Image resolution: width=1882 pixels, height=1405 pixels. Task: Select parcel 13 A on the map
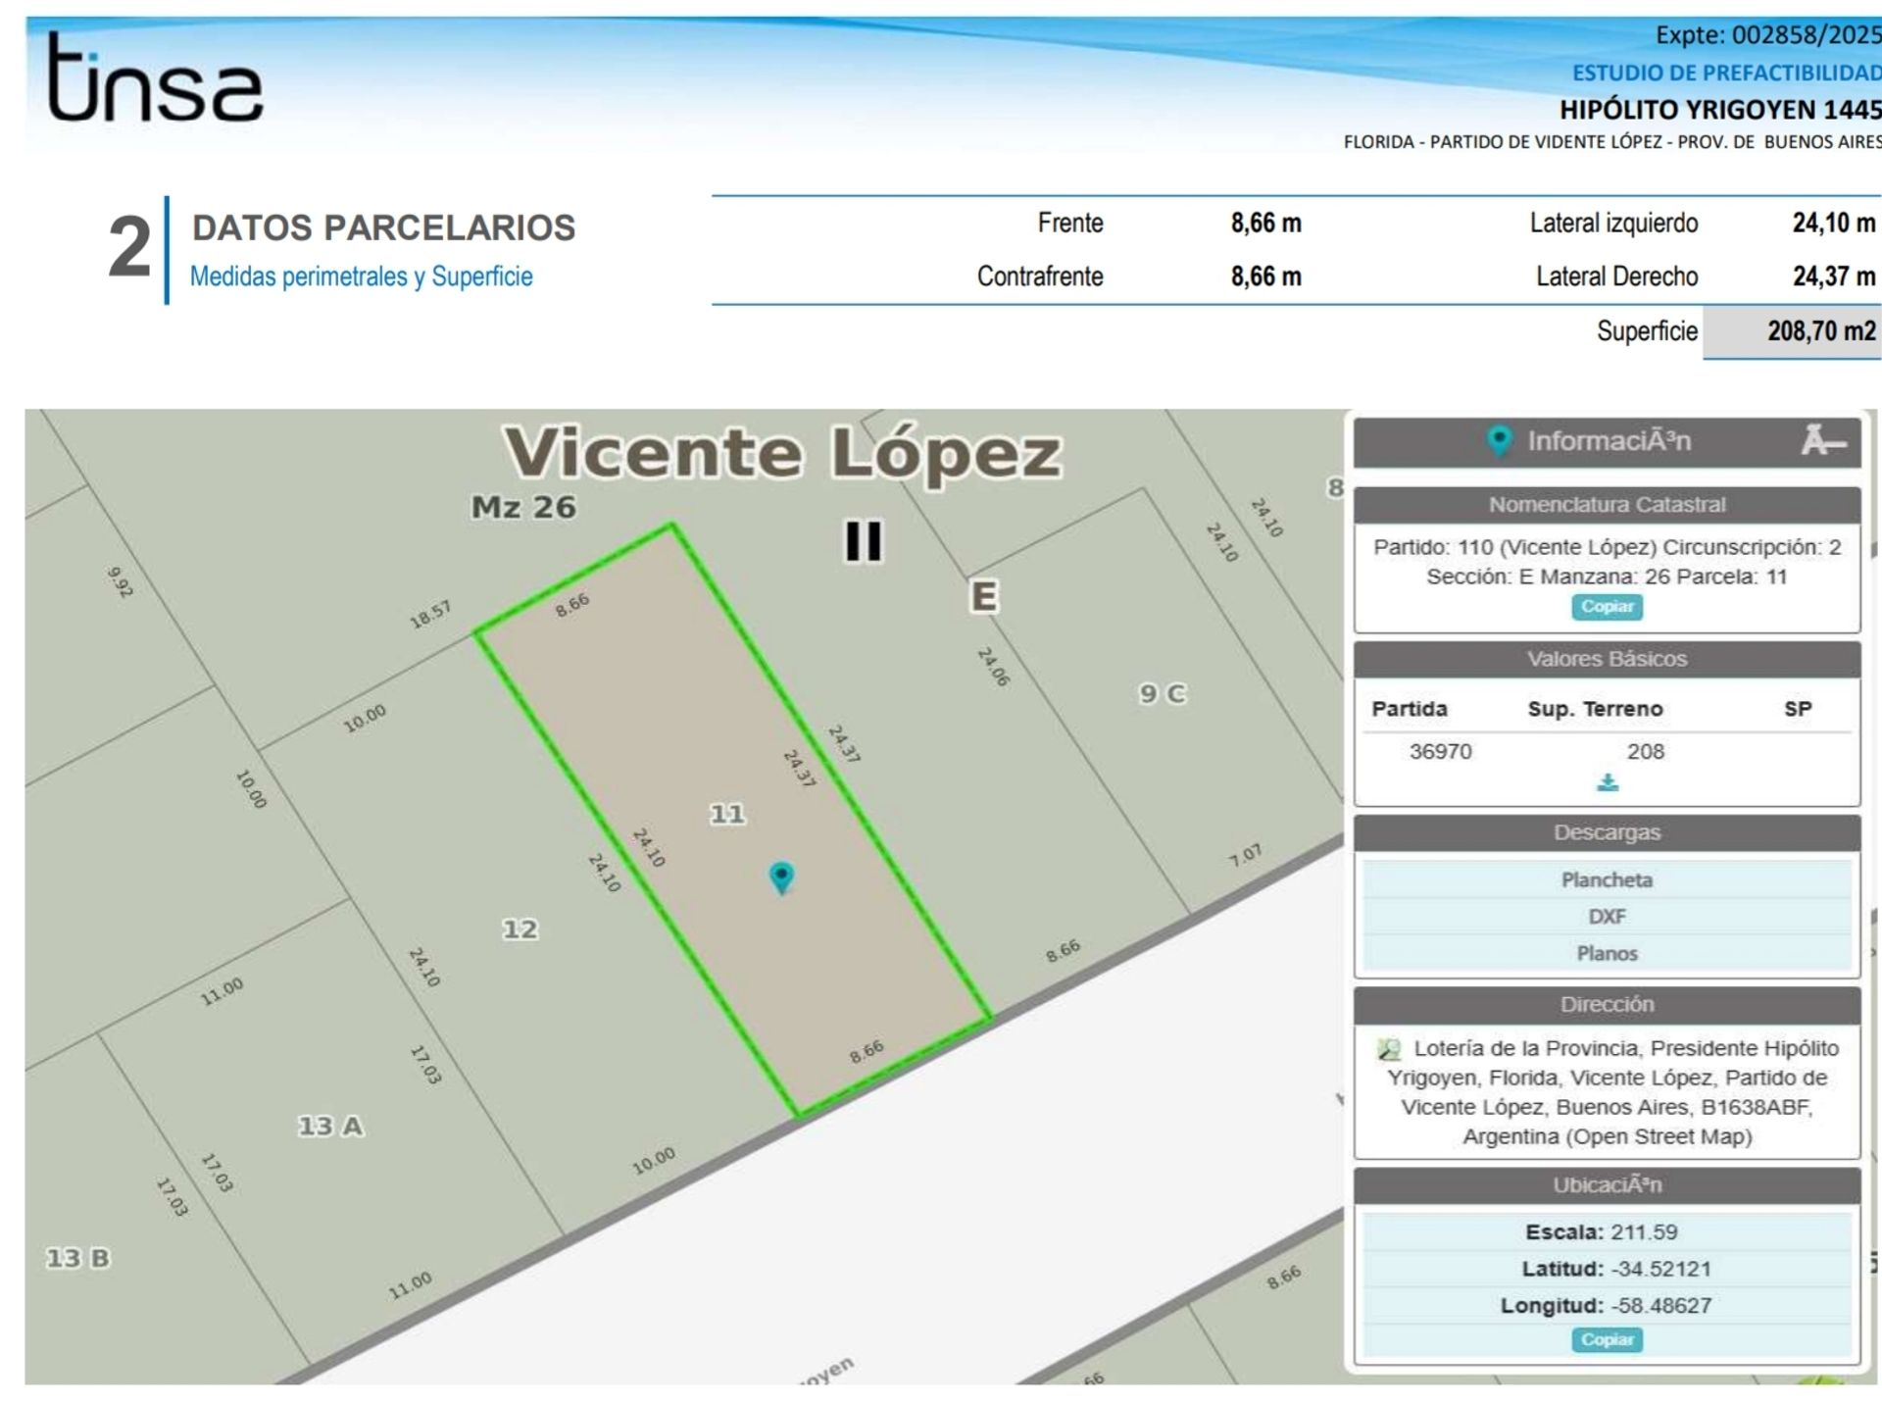330,1126
